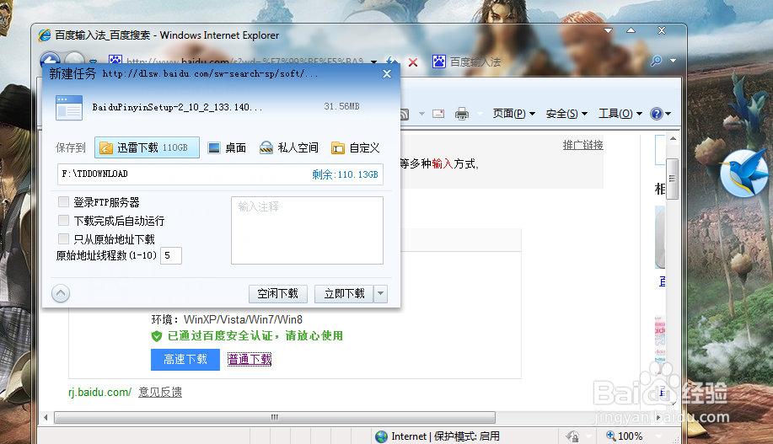Open the 普通下载 link

(x=250, y=359)
